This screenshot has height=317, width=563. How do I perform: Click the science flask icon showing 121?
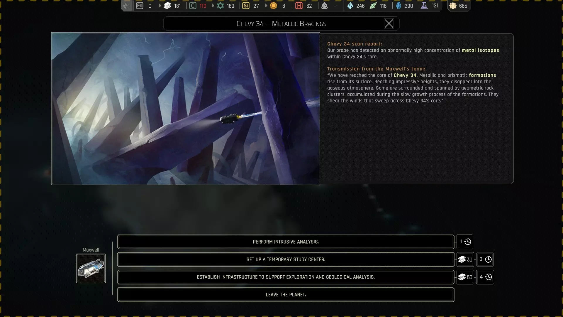[424, 6]
